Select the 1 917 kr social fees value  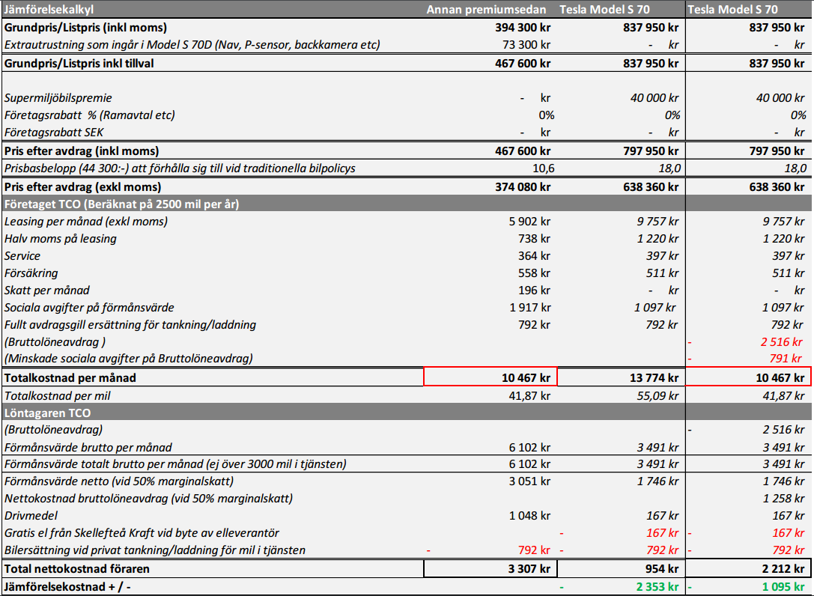[530, 307]
